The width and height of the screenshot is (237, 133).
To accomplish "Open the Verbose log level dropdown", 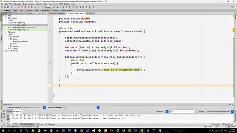I will tap(162, 112).
